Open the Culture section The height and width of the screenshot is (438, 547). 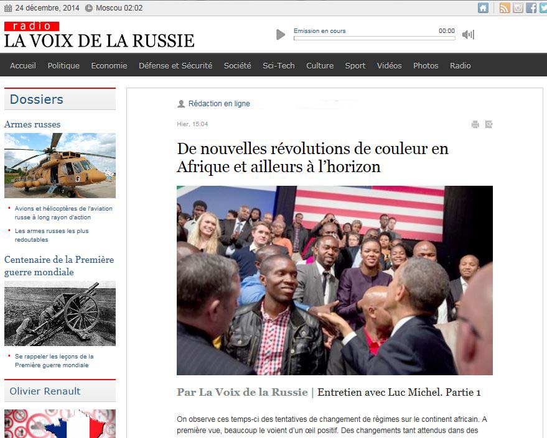pos(320,65)
